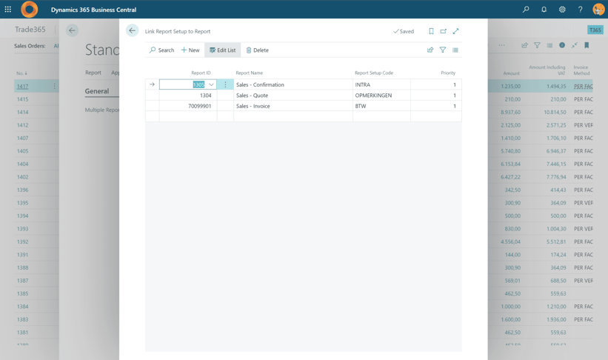Screen dimensions: 608x360
Task: Open the app launcher waffle menu
Action: click(x=7, y=10)
